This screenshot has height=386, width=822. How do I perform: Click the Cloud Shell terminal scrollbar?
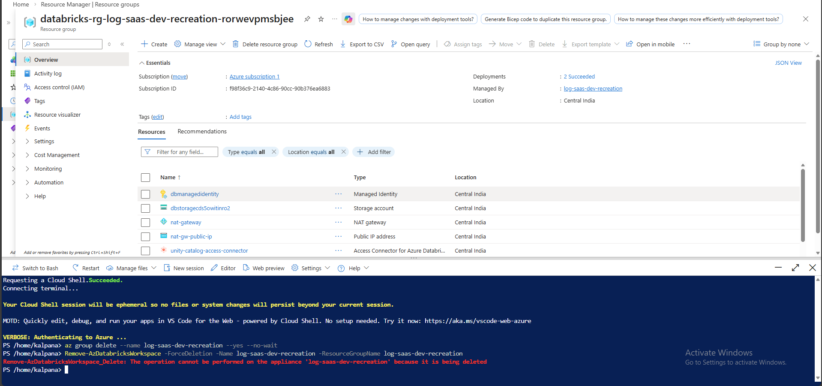pos(818,329)
